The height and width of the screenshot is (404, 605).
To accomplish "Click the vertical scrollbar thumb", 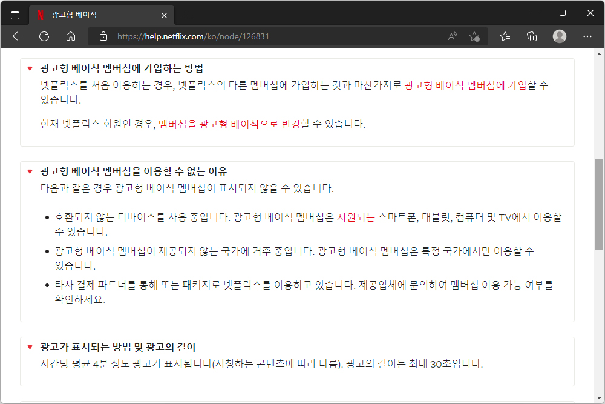I will [599, 204].
